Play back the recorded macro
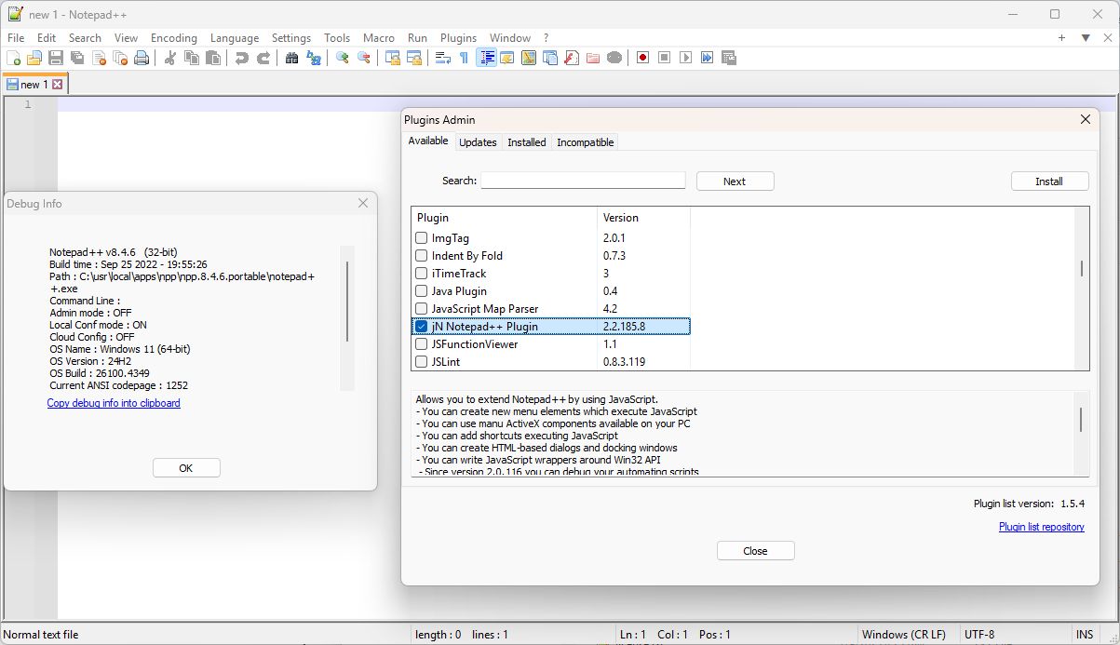 (686, 58)
